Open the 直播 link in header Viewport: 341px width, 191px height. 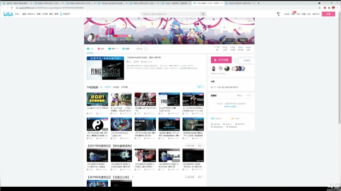[38, 14]
